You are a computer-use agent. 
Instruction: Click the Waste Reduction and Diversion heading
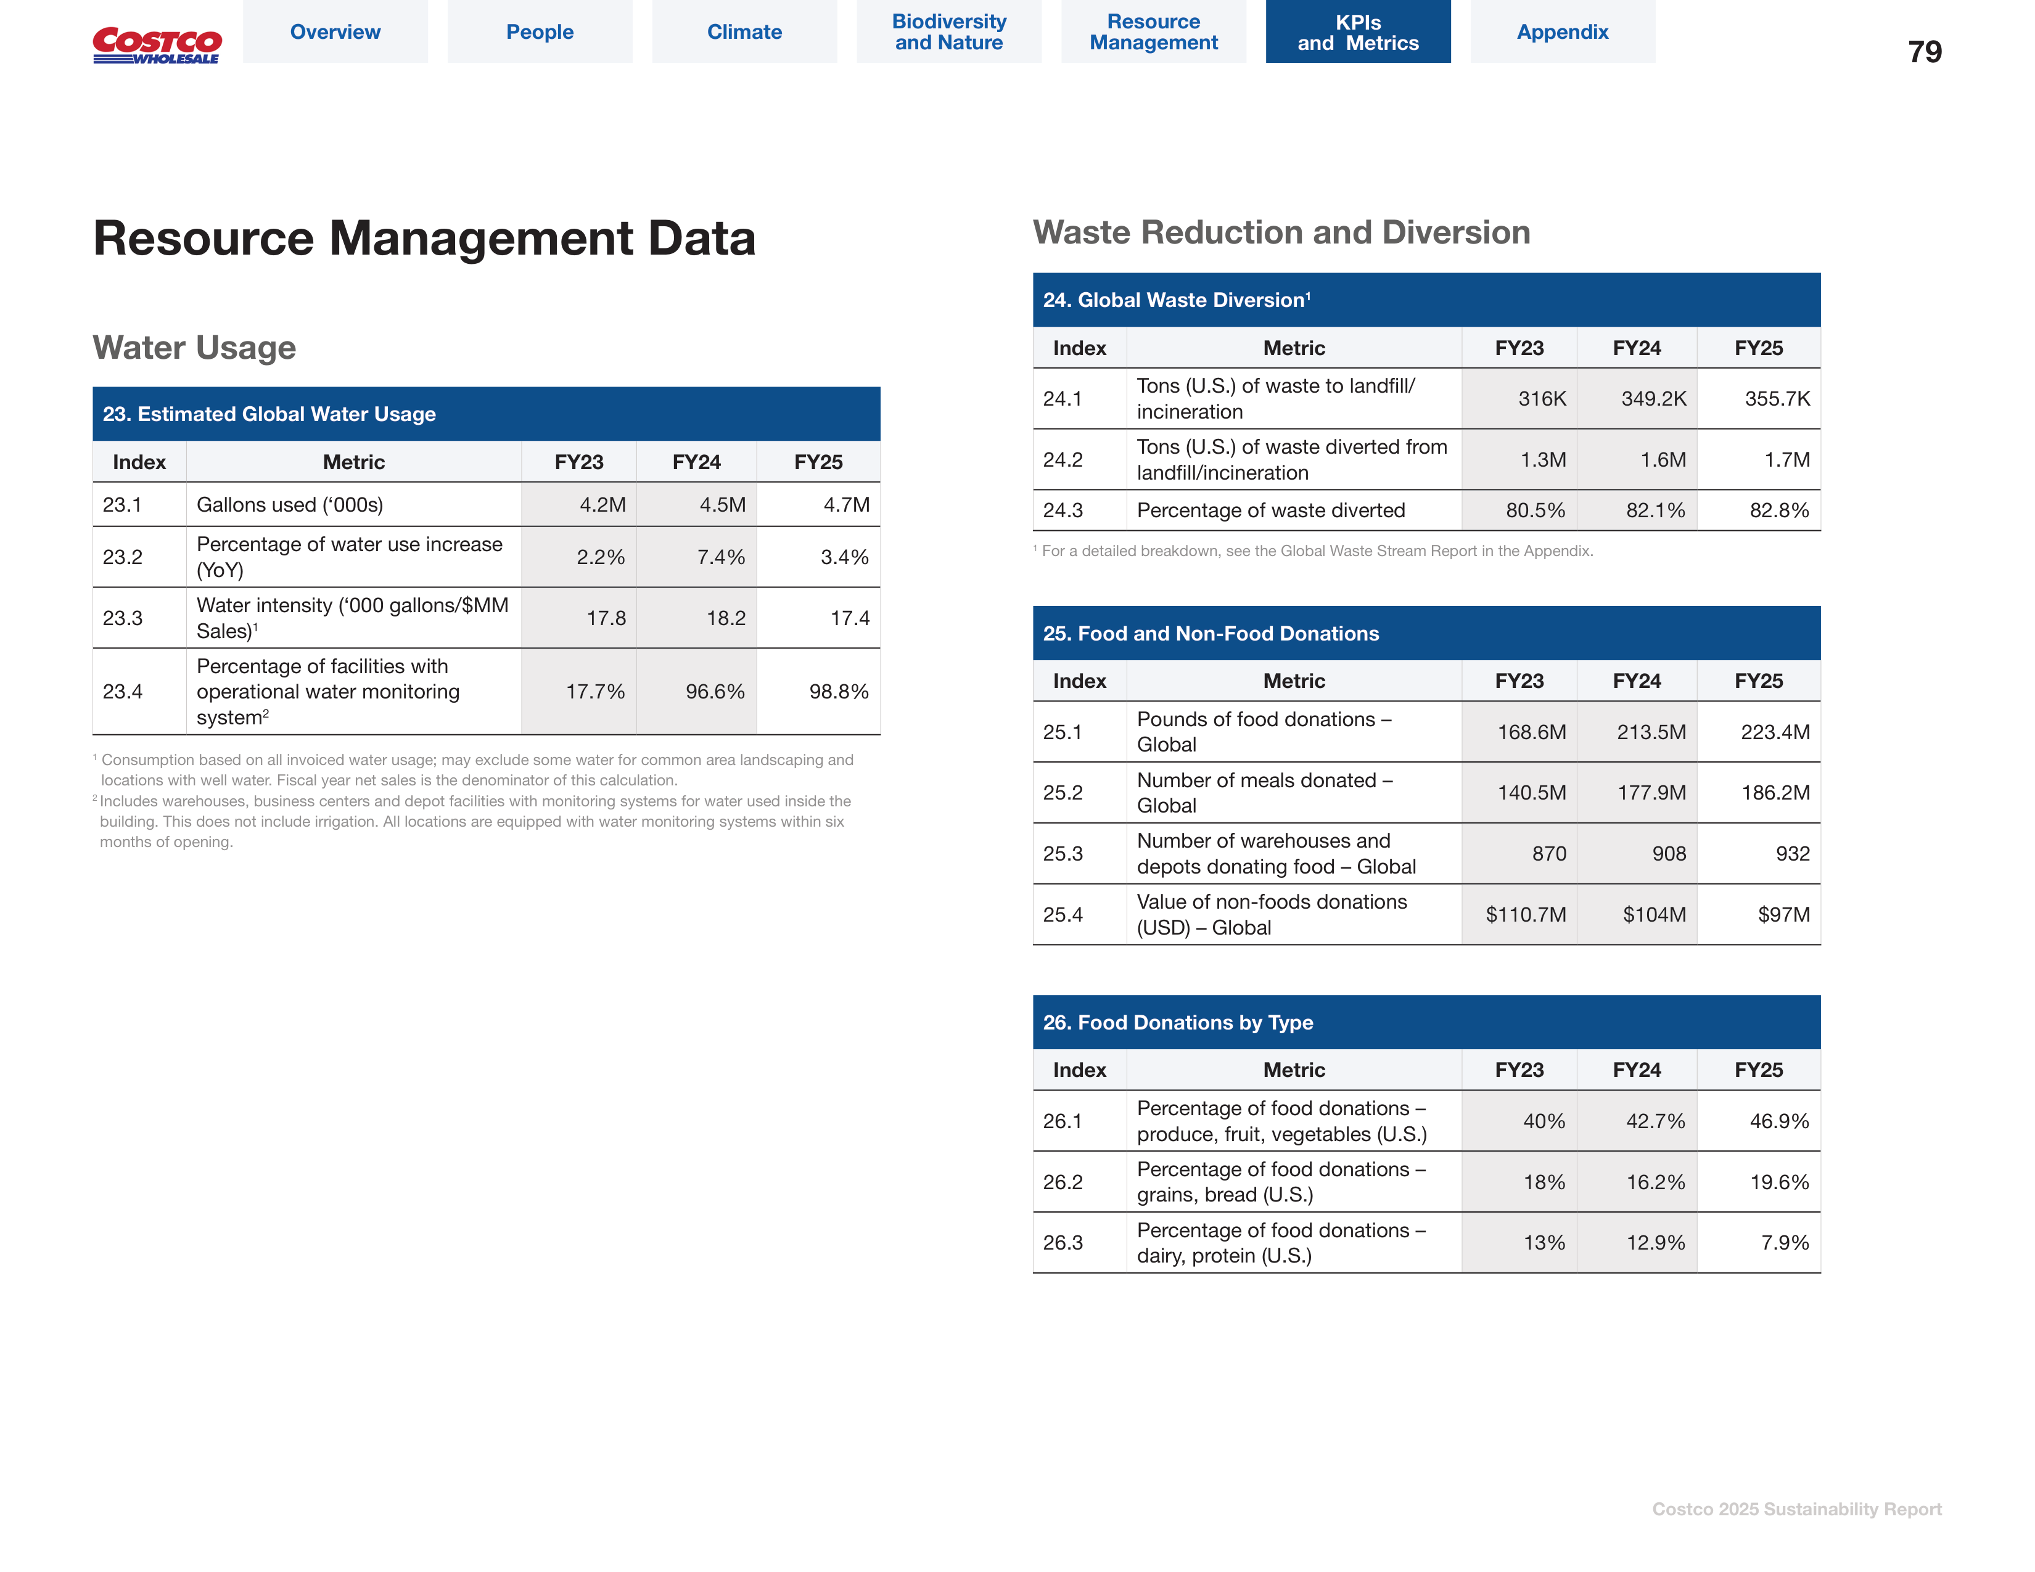(1281, 232)
